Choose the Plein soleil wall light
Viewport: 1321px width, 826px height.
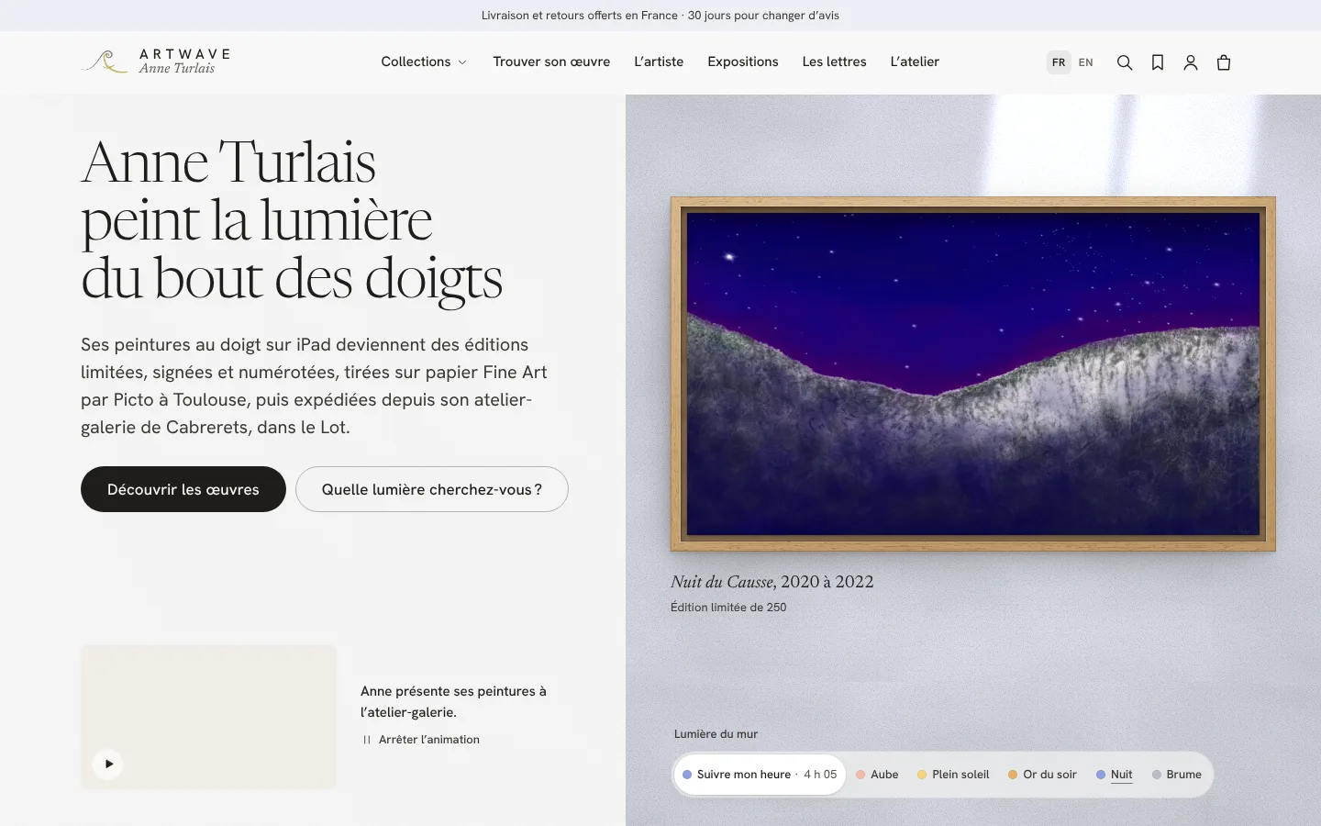953,775
